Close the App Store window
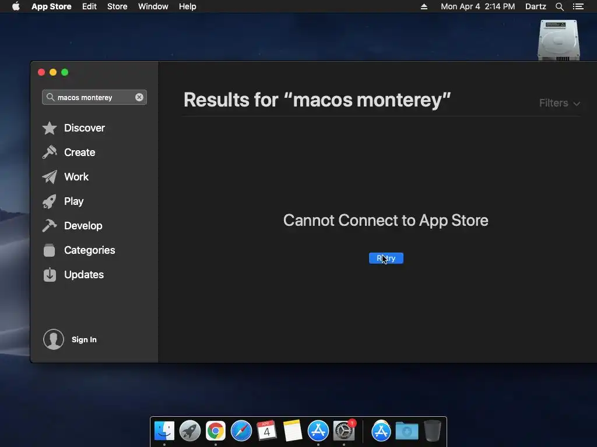597x447 pixels. 41,72
